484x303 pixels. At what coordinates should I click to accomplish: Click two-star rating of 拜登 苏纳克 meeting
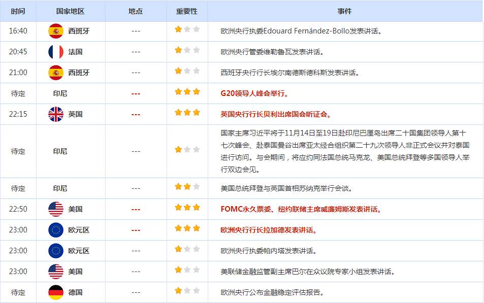pos(187,187)
